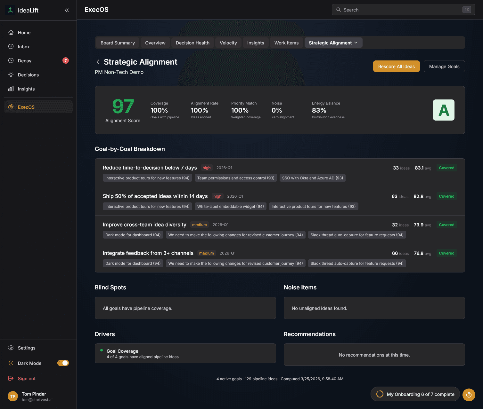Click the high priority tag on Ship 50% goal
483x409 pixels.
[x=217, y=196]
